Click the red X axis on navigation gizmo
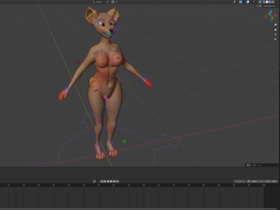The width and height of the screenshot is (280, 210). [275, 15]
